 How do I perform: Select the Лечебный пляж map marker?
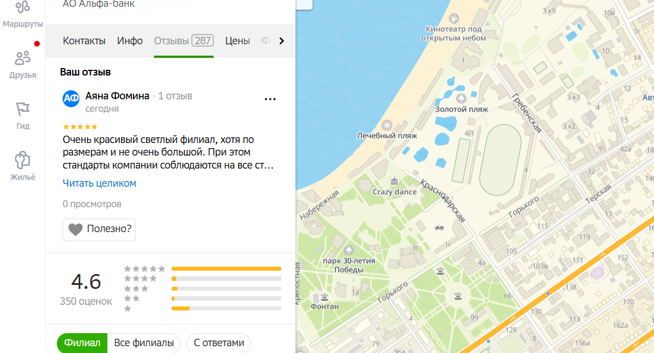[x=386, y=125]
